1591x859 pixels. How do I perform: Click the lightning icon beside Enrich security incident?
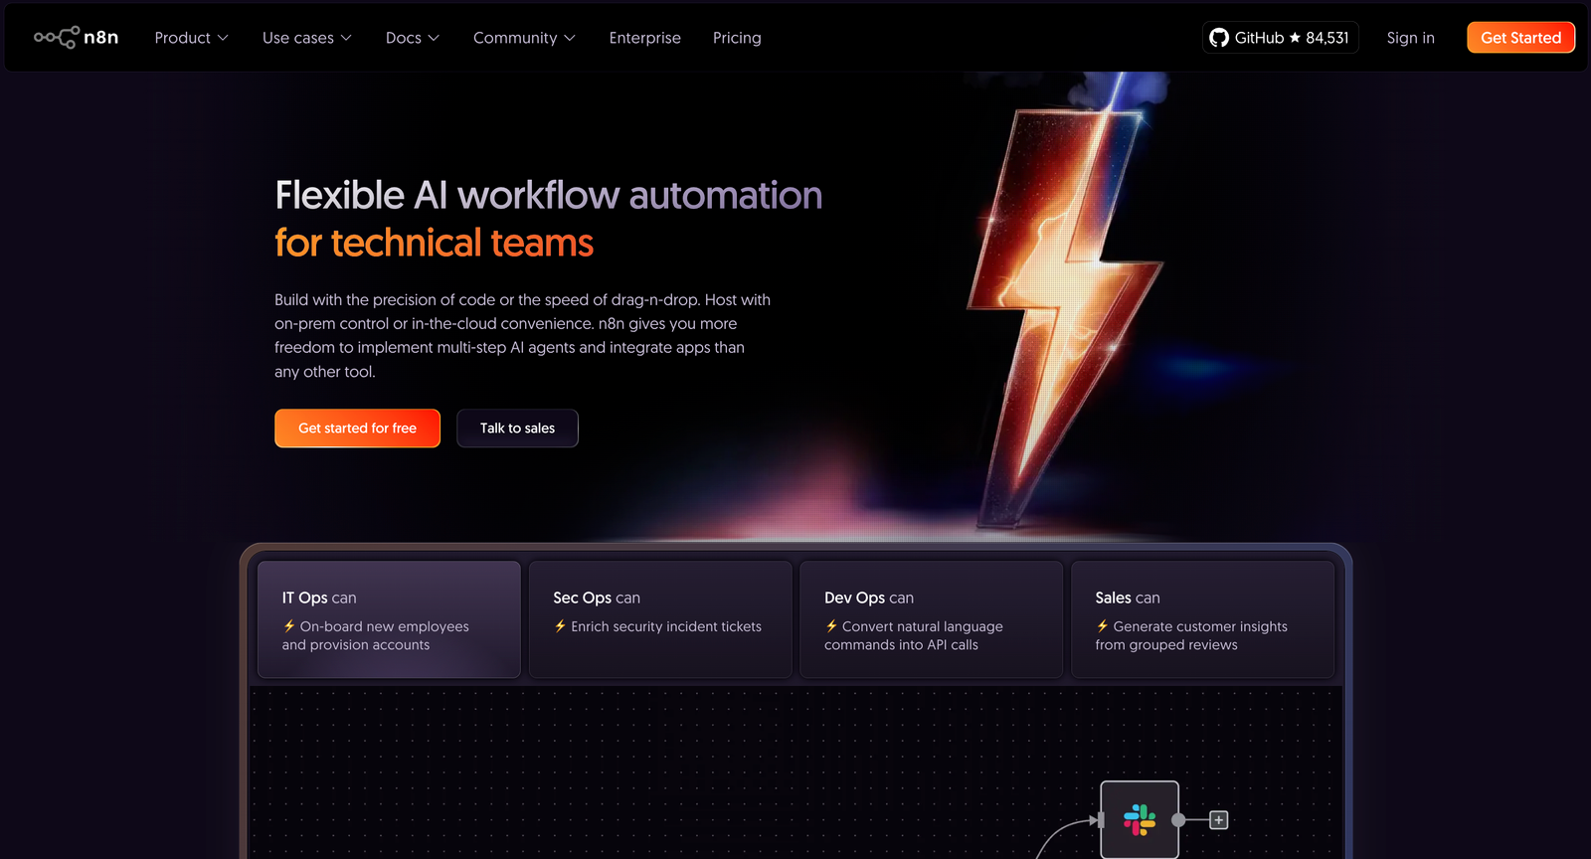(x=560, y=626)
